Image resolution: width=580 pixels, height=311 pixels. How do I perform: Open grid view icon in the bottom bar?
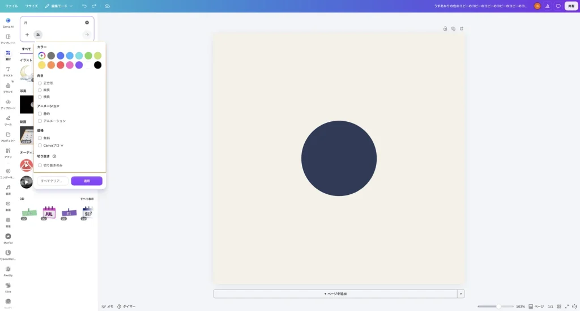pyautogui.click(x=559, y=306)
